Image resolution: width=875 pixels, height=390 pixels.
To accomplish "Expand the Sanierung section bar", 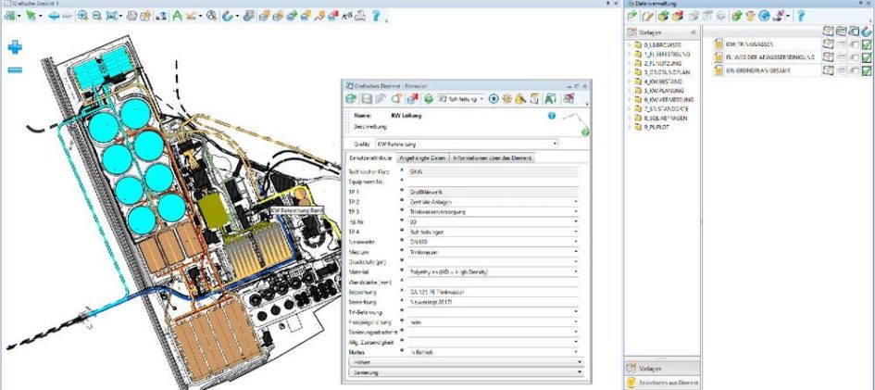I will (x=464, y=371).
